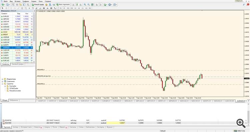This screenshot has height=132, width=250.
Task: Select the H1 timeframe button
Action: coord(75,8)
